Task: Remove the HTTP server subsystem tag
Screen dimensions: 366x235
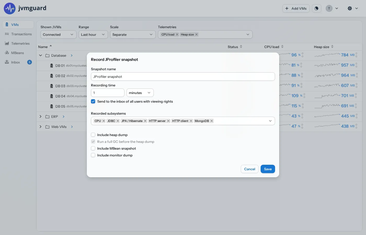Action: point(168,121)
